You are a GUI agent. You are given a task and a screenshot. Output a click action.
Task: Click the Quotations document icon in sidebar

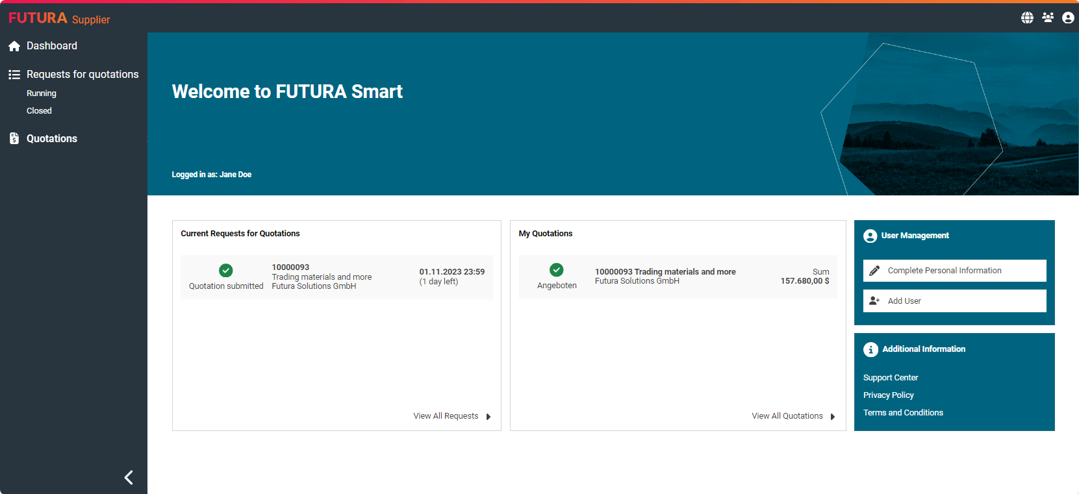pyautogui.click(x=14, y=138)
